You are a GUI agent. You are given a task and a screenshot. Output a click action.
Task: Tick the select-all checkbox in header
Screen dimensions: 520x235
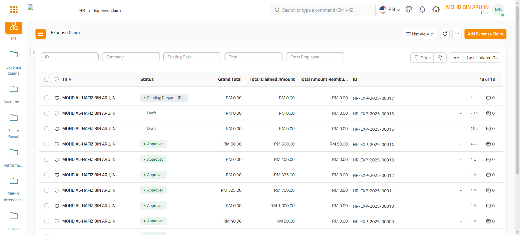point(47,79)
